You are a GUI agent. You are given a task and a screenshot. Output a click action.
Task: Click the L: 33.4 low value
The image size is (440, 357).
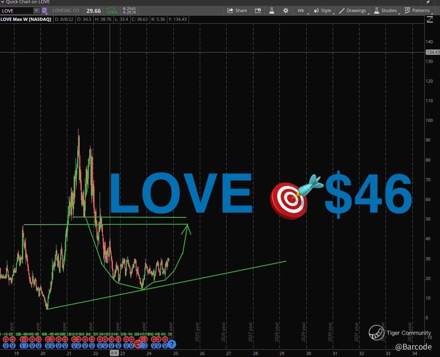[121, 19]
